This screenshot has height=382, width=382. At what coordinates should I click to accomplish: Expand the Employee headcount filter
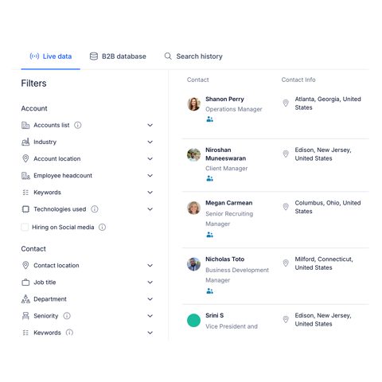pos(150,175)
